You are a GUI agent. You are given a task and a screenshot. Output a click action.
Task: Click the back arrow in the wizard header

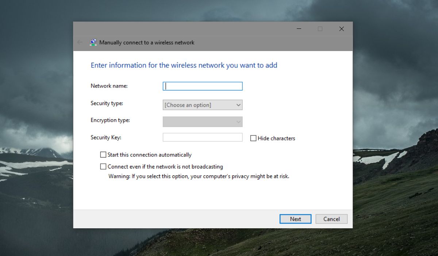80,42
